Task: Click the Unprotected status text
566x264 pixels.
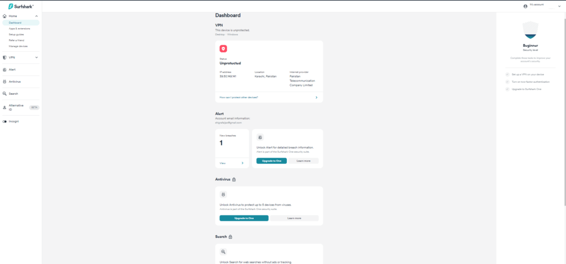Action: (230, 63)
